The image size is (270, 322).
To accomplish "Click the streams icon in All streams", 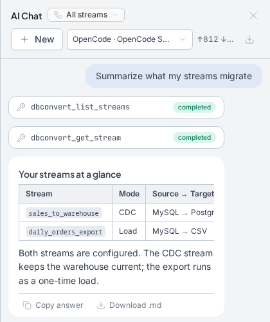I will (x=58, y=15).
